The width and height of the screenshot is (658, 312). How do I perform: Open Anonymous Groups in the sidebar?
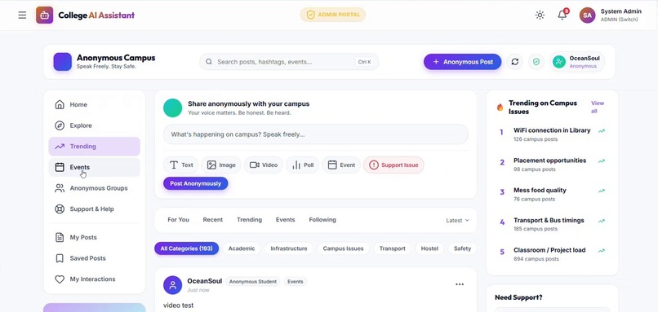[94, 188]
